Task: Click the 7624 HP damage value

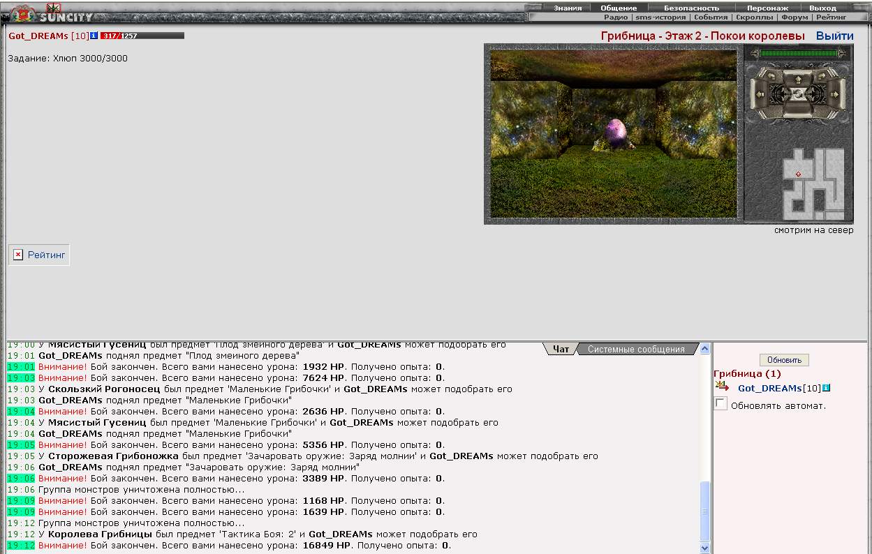Action: (323, 378)
